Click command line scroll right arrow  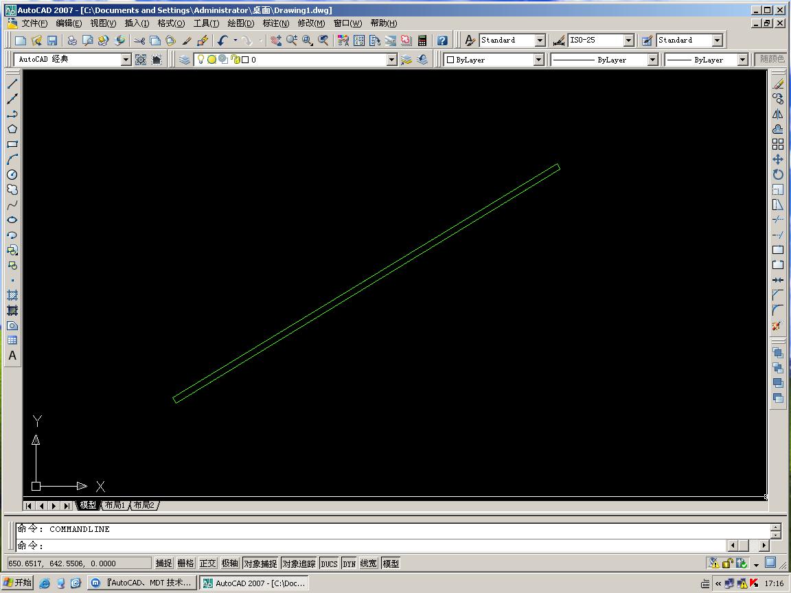pos(764,545)
